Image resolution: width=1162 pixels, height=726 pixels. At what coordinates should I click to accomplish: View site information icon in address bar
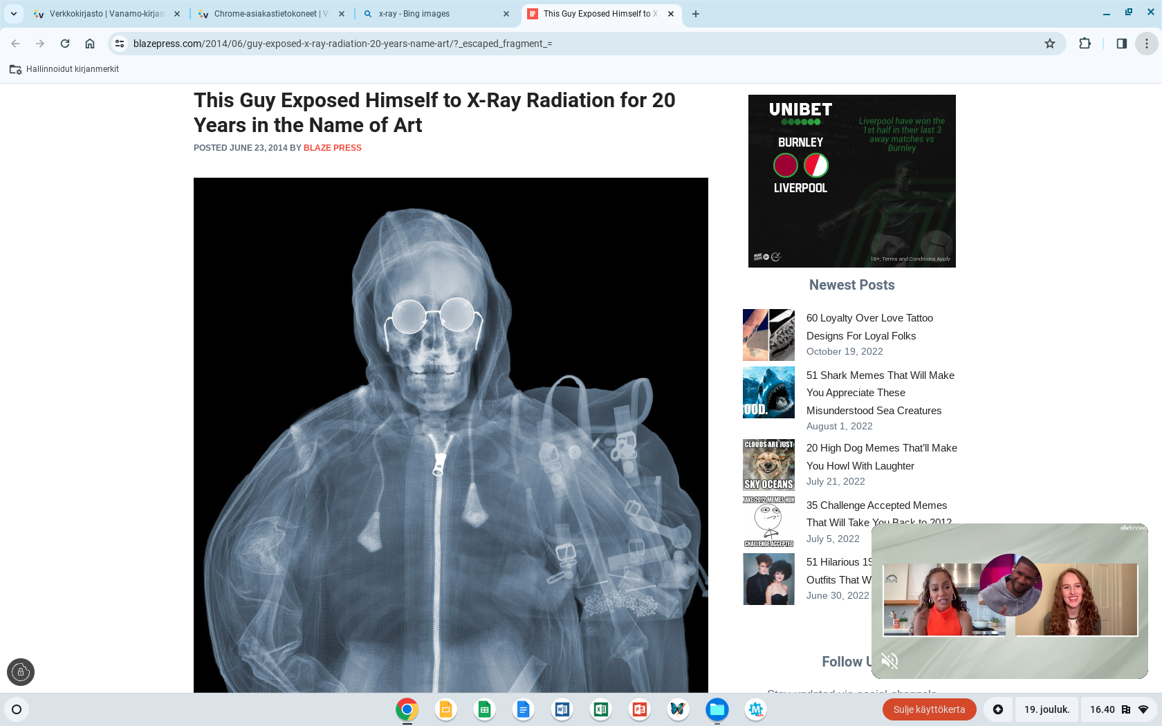pos(120,44)
